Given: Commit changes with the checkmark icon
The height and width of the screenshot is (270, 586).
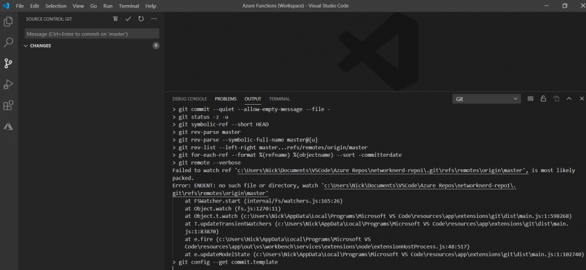Looking at the screenshot, I should coord(128,19).
